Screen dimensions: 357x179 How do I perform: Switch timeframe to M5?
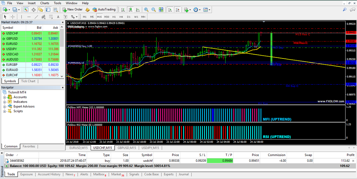[92, 17]
